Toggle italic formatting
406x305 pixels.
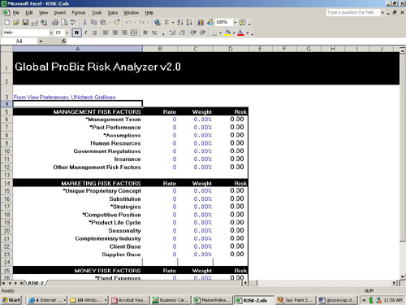pos(86,33)
